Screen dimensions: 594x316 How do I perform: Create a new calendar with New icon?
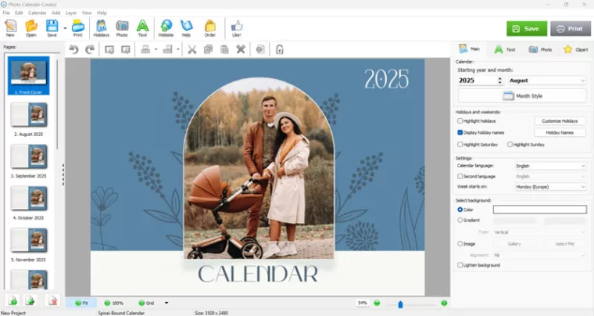pos(10,28)
